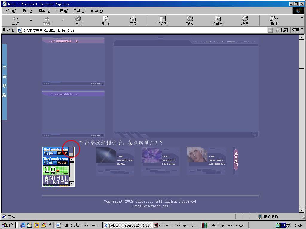Click the Stop (停止) toolbar icon
This screenshot has height=229, width=306.
78,20
